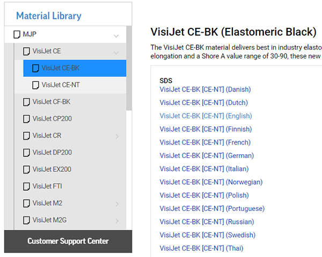Click the document icon beside MJP

16,36
